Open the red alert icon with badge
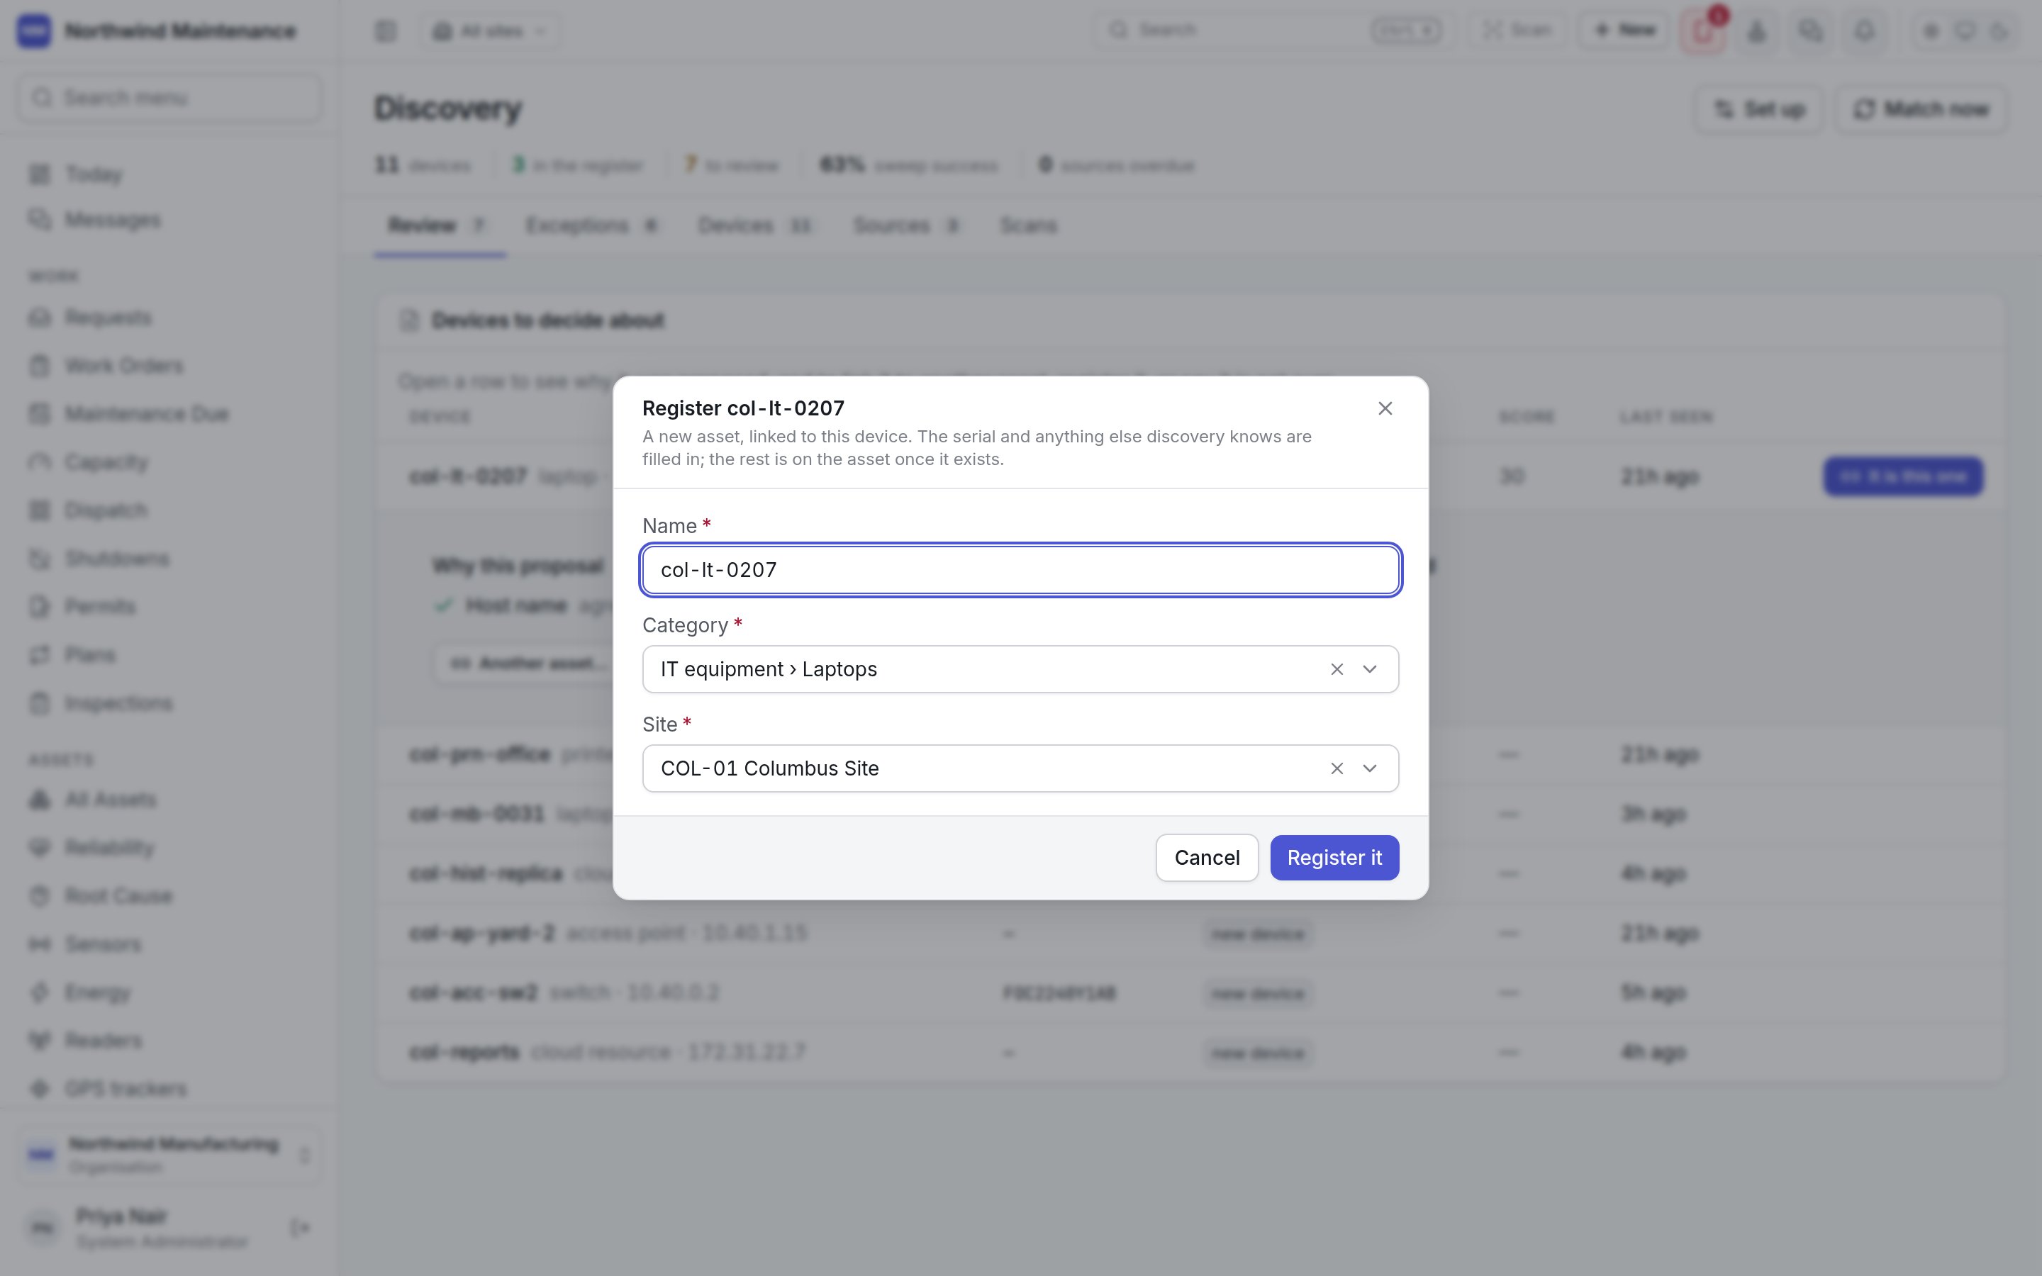Image resolution: width=2042 pixels, height=1276 pixels. coord(1703,31)
